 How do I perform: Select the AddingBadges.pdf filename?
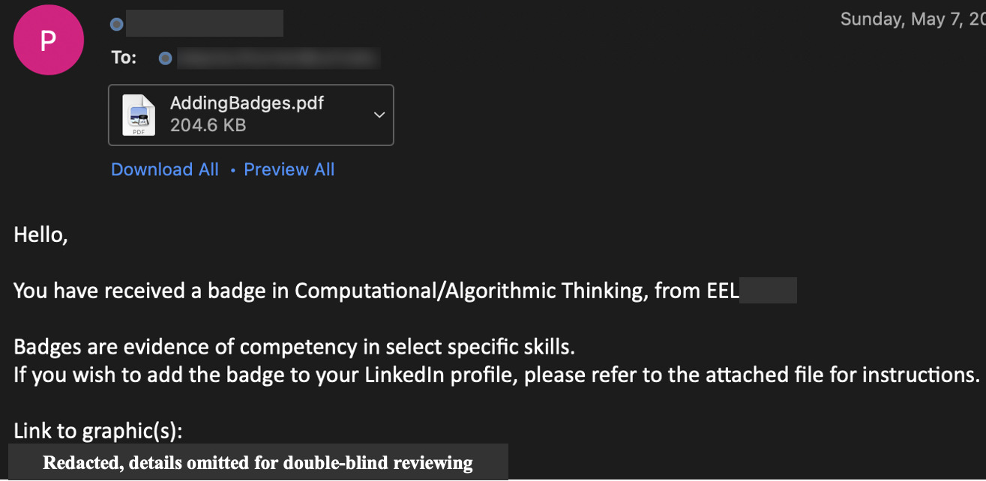pyautogui.click(x=245, y=103)
